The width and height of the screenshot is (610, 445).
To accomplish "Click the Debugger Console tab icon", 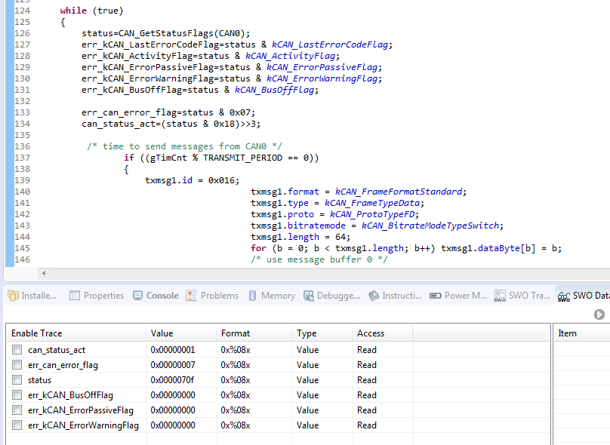I will (x=309, y=296).
